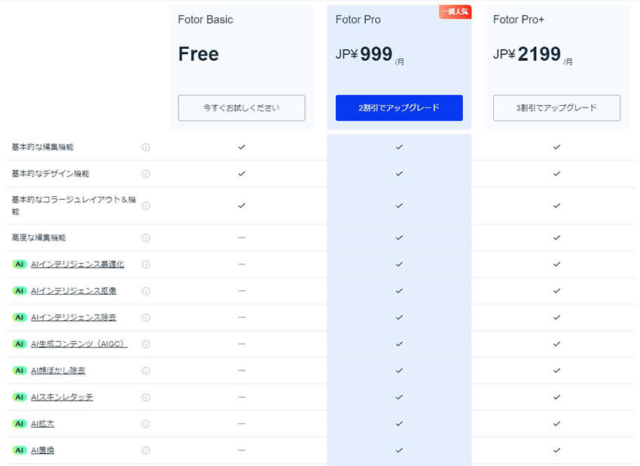Viewport: 640px width, 466px height.
Task: Click Fotor Basic checkmark for 基本的な編集機能
Action: [242, 147]
